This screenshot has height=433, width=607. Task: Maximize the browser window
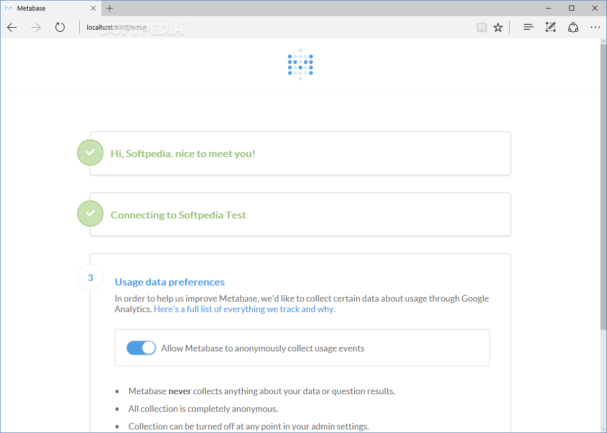coord(572,8)
